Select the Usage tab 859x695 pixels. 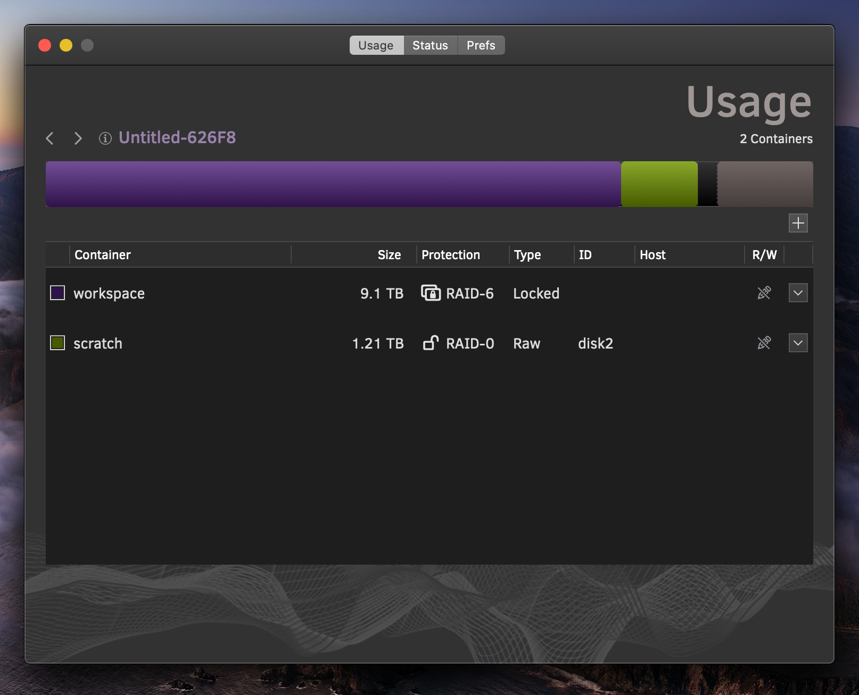click(376, 45)
